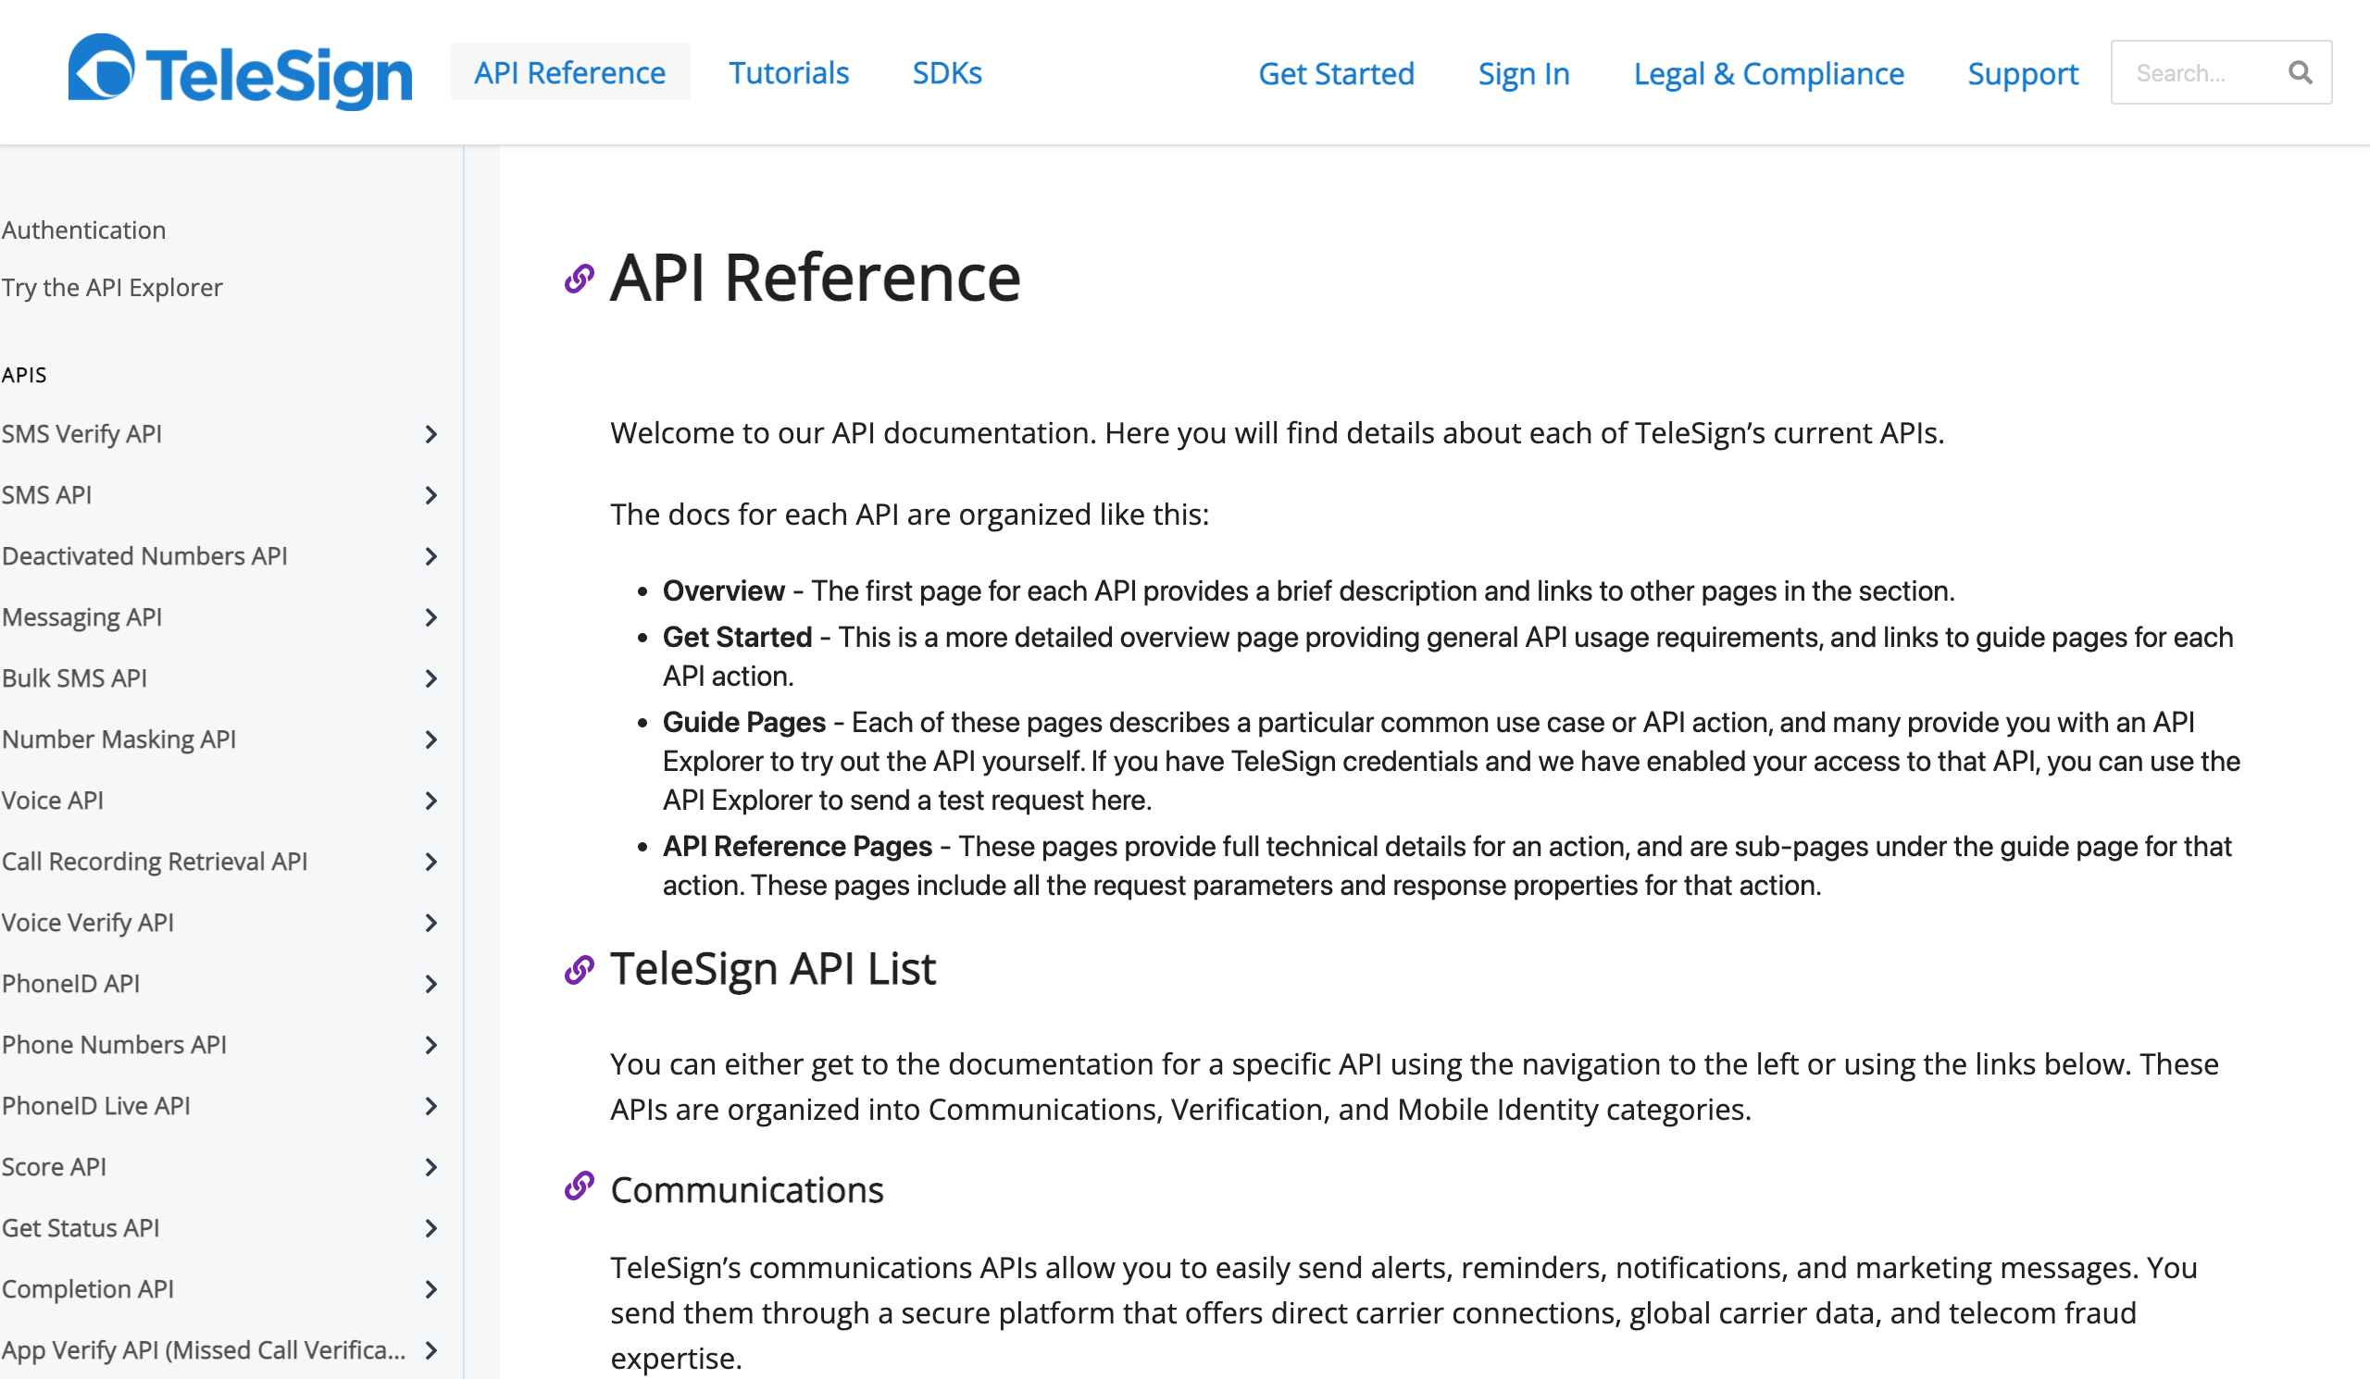Open Authentication in sidebar
The image size is (2370, 1379).
coord(83,230)
